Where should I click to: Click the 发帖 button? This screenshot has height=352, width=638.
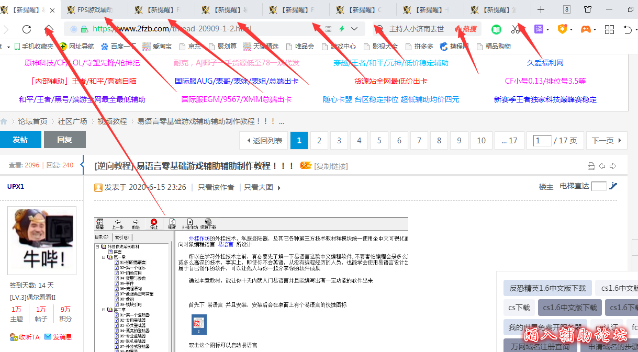coord(20,140)
